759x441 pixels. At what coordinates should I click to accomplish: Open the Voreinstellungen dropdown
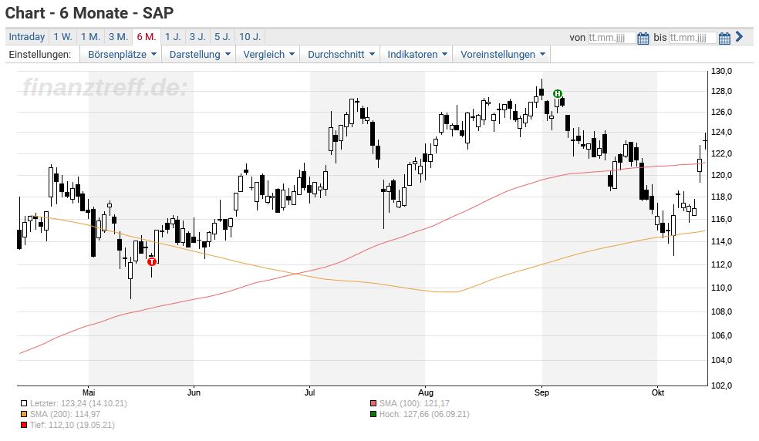pyautogui.click(x=502, y=54)
